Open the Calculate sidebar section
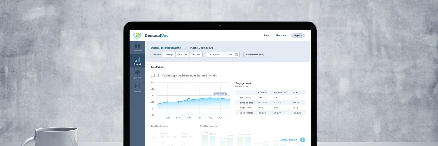Viewport: 438px width, 146px height. [137, 48]
